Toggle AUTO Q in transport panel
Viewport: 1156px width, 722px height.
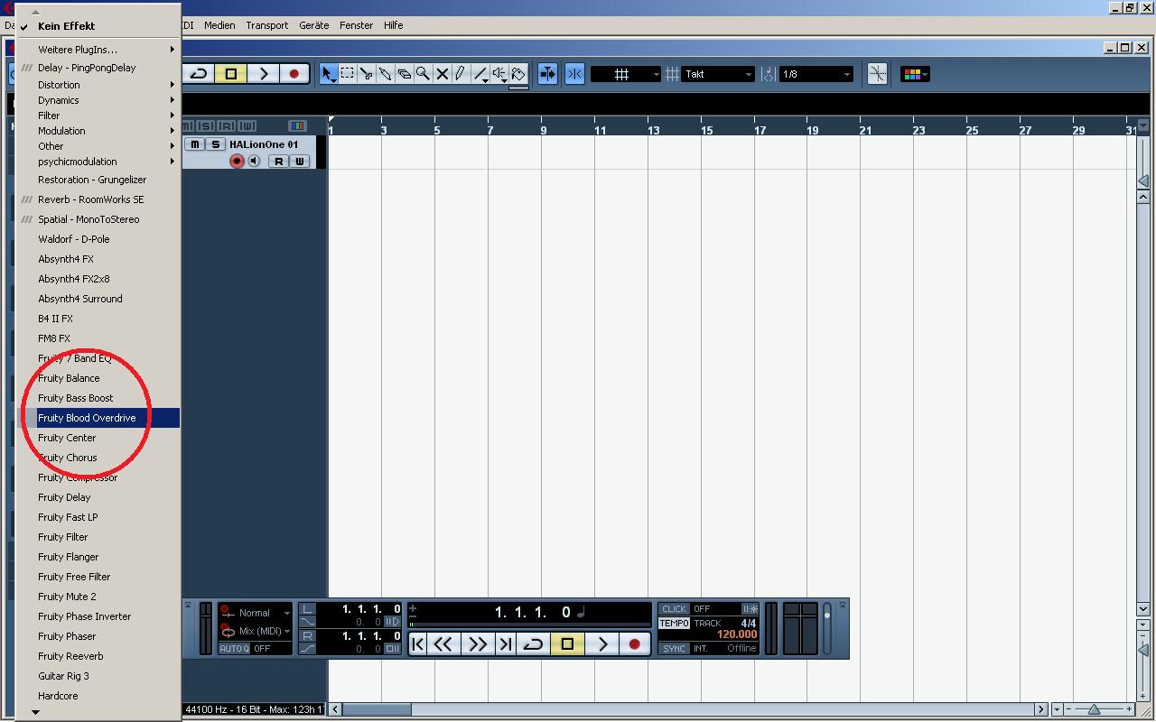click(x=235, y=648)
